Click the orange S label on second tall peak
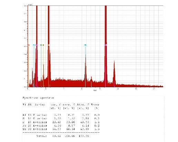 (49, 45)
